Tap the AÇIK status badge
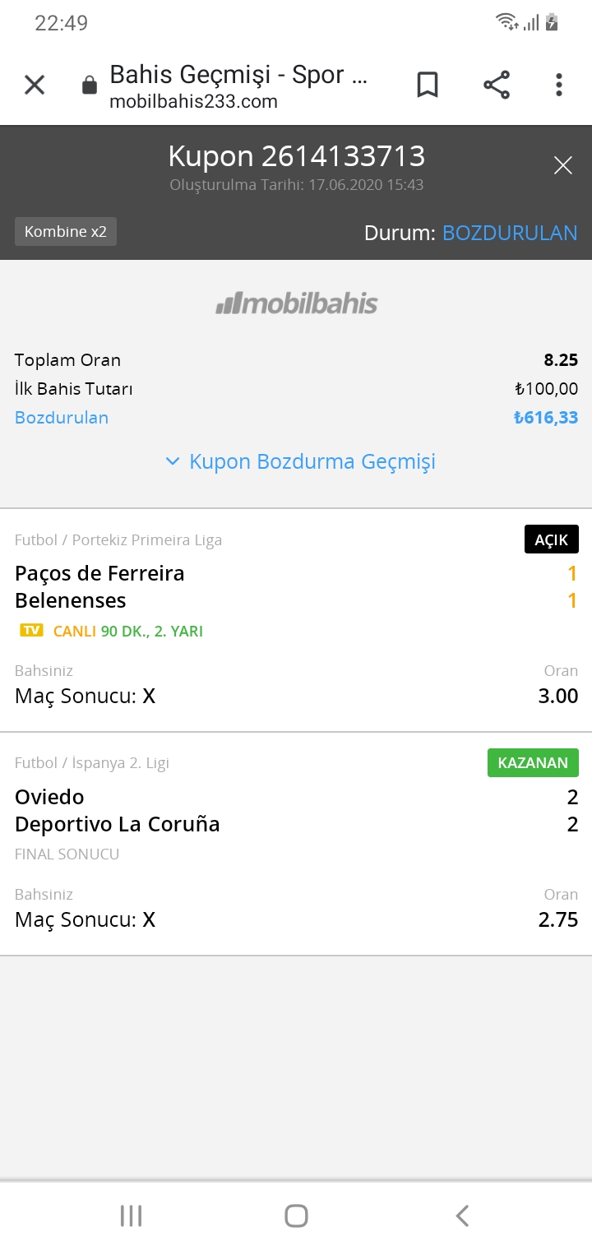This screenshot has width=592, height=1250. [x=552, y=539]
